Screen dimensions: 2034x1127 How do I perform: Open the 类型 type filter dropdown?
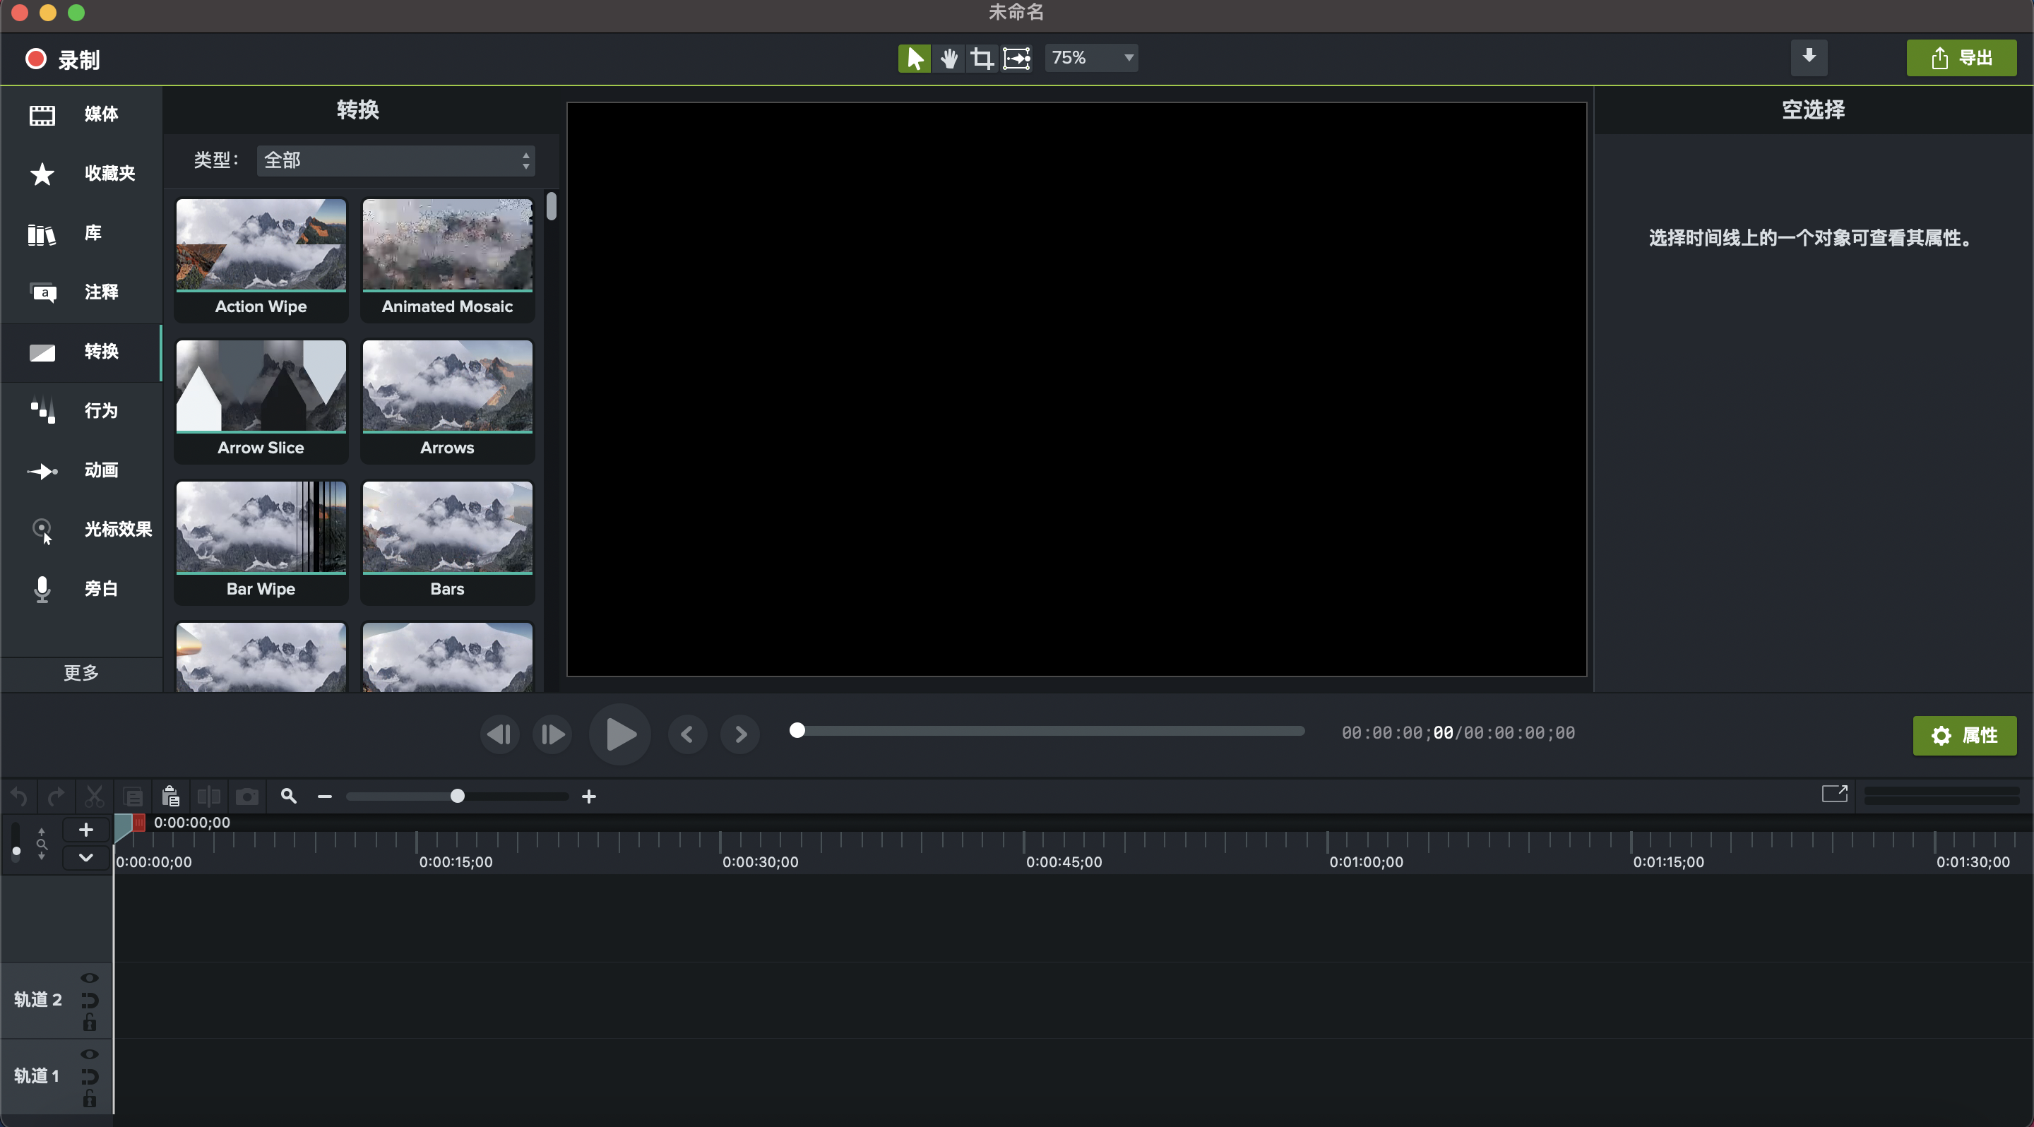[x=395, y=160]
